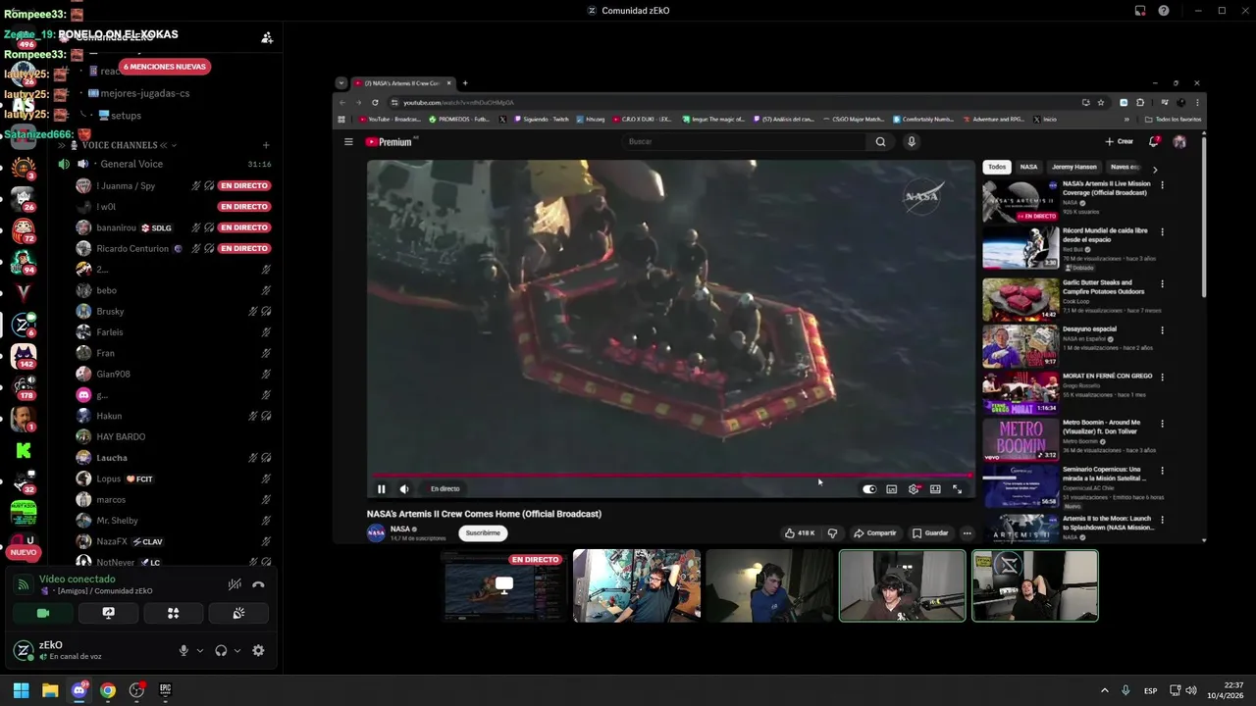
Task: Open YouTube player settings gear
Action: pos(914,488)
